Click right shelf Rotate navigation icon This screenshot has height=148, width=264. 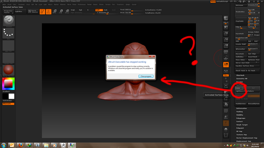226,104
